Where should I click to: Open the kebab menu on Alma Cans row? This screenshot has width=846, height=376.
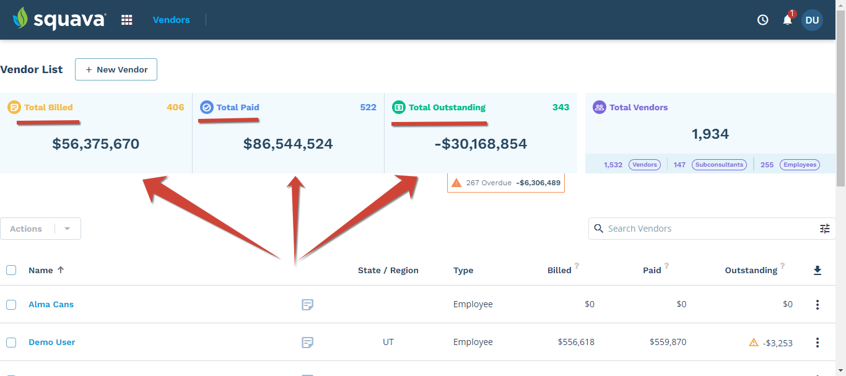[818, 304]
